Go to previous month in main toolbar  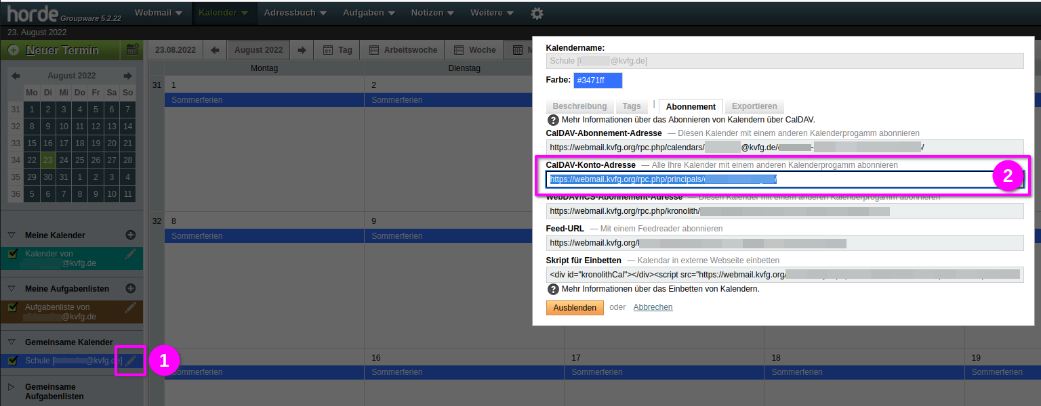pos(215,50)
